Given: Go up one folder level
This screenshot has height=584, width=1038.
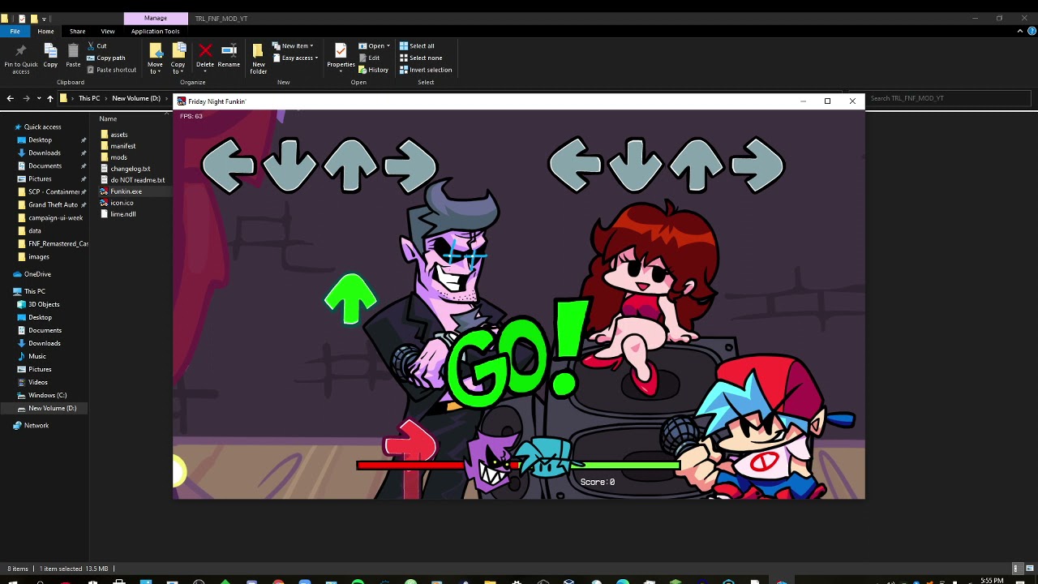Looking at the screenshot, I should 49,98.
